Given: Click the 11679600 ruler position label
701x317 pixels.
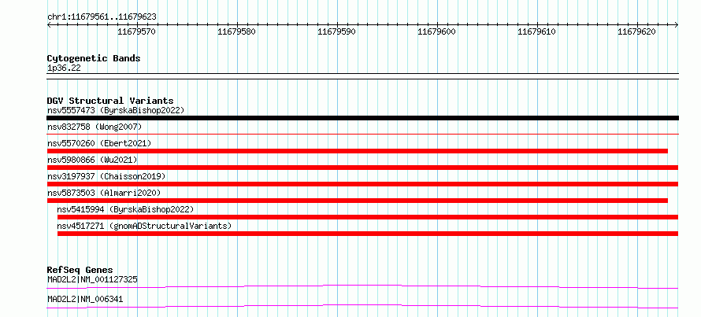Looking at the screenshot, I should [x=437, y=32].
